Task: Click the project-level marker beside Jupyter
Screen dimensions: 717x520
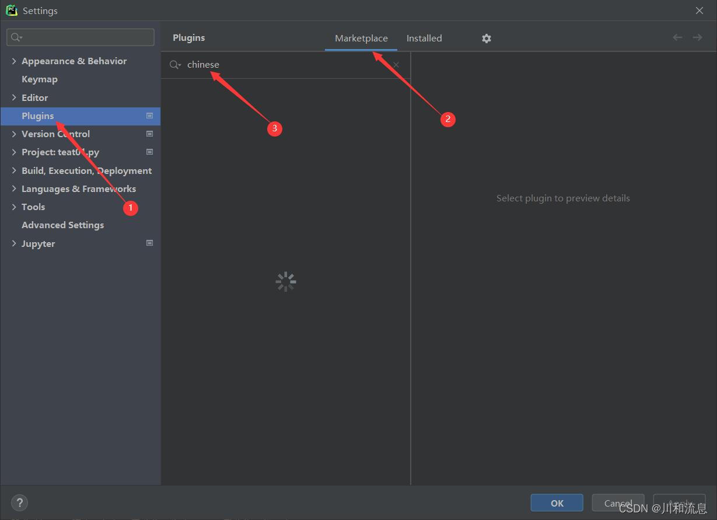Action: pyautogui.click(x=149, y=243)
